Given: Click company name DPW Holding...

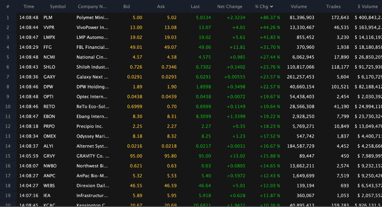Looking at the screenshot, I should (92, 87).
